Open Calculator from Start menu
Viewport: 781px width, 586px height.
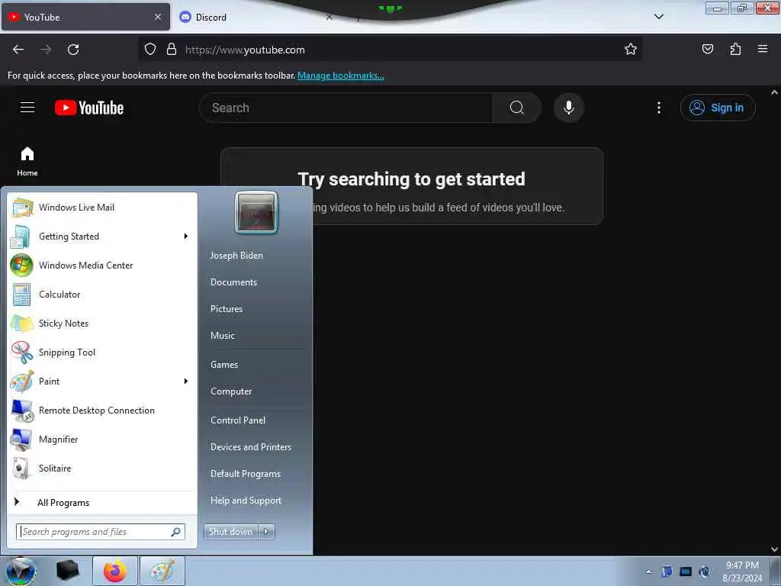pyautogui.click(x=103, y=294)
